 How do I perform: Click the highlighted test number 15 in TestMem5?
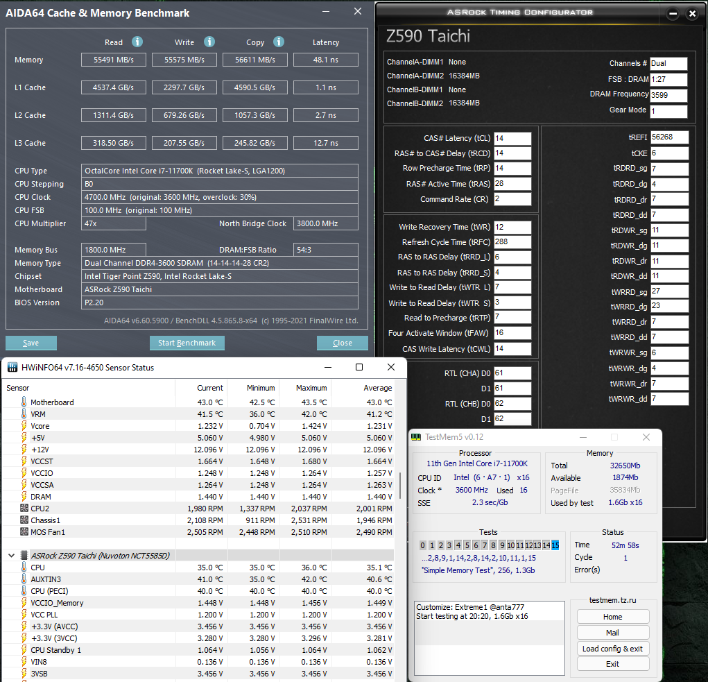point(555,545)
